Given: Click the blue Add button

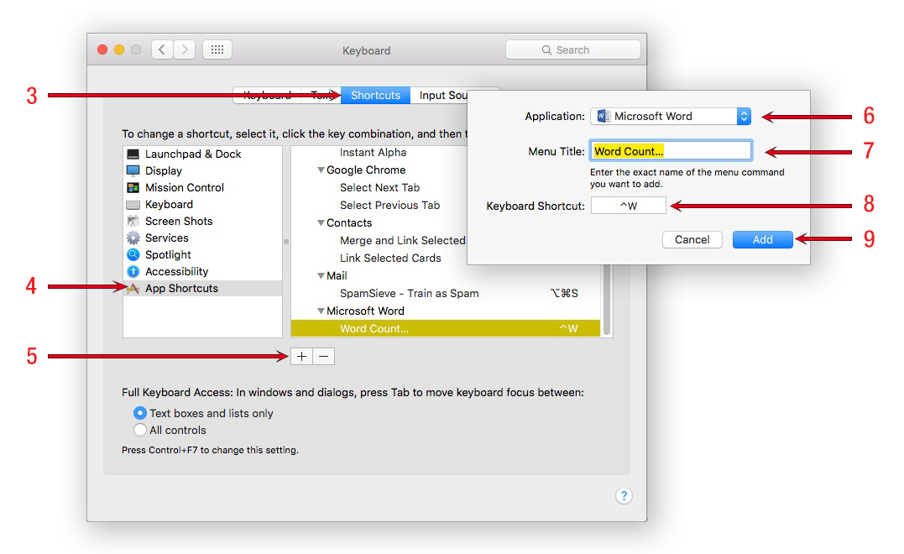Looking at the screenshot, I should (x=762, y=239).
